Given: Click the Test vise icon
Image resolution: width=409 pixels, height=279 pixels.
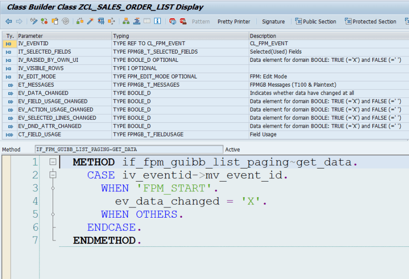Looking at the screenshot, I should point(101,21).
